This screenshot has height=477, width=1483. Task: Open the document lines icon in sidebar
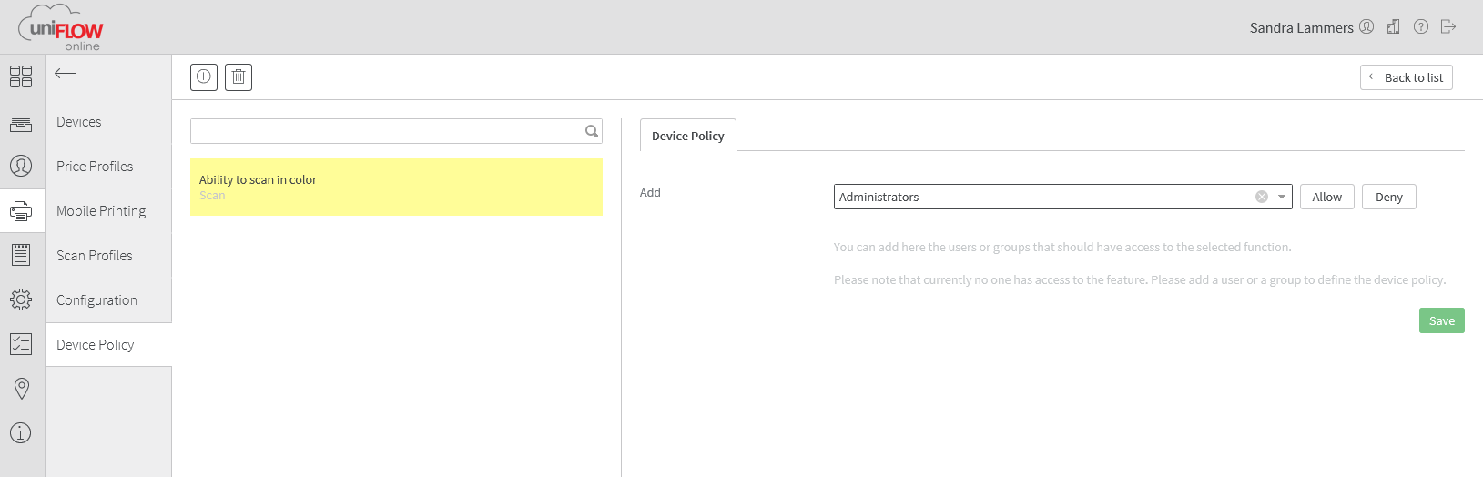(x=21, y=255)
